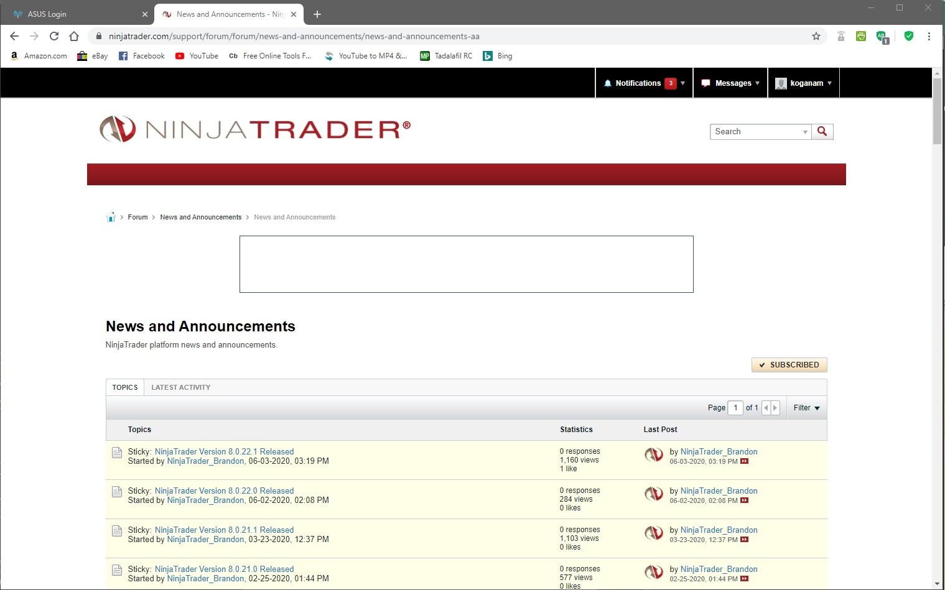Jump to last post of 02-25-2020 topic
The height and width of the screenshot is (590, 945).
[x=745, y=579]
